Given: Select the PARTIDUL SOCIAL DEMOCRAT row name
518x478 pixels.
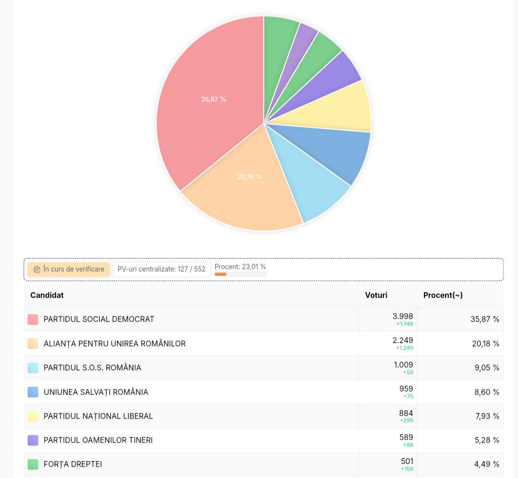Looking at the screenshot, I should click(99, 319).
